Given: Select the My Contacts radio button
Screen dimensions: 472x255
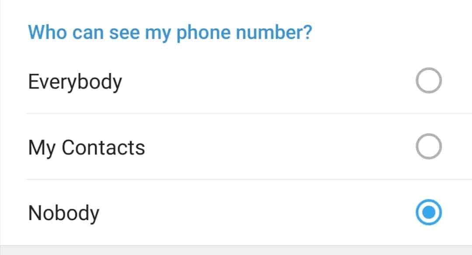Looking at the screenshot, I should coord(428,147).
